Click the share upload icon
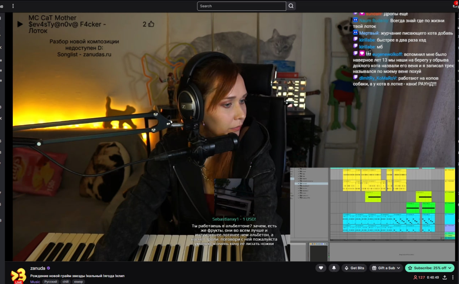 (445, 278)
